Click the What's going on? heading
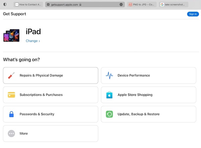Screen dimensions: 201x148 tap(21, 59)
